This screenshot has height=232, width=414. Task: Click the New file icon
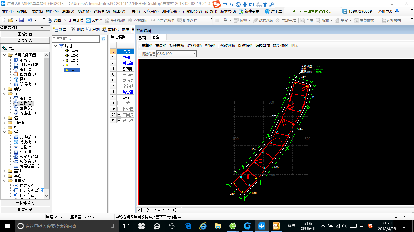(4, 20)
